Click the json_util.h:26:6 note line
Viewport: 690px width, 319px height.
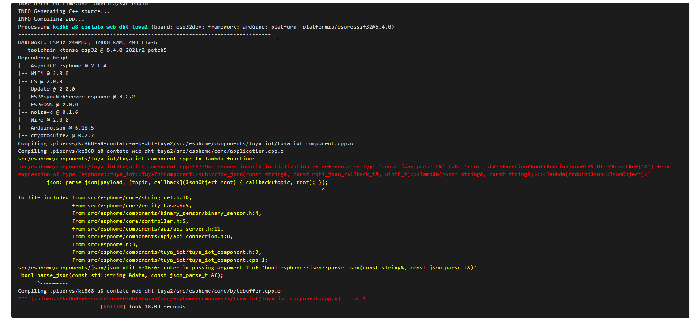click(x=247, y=268)
